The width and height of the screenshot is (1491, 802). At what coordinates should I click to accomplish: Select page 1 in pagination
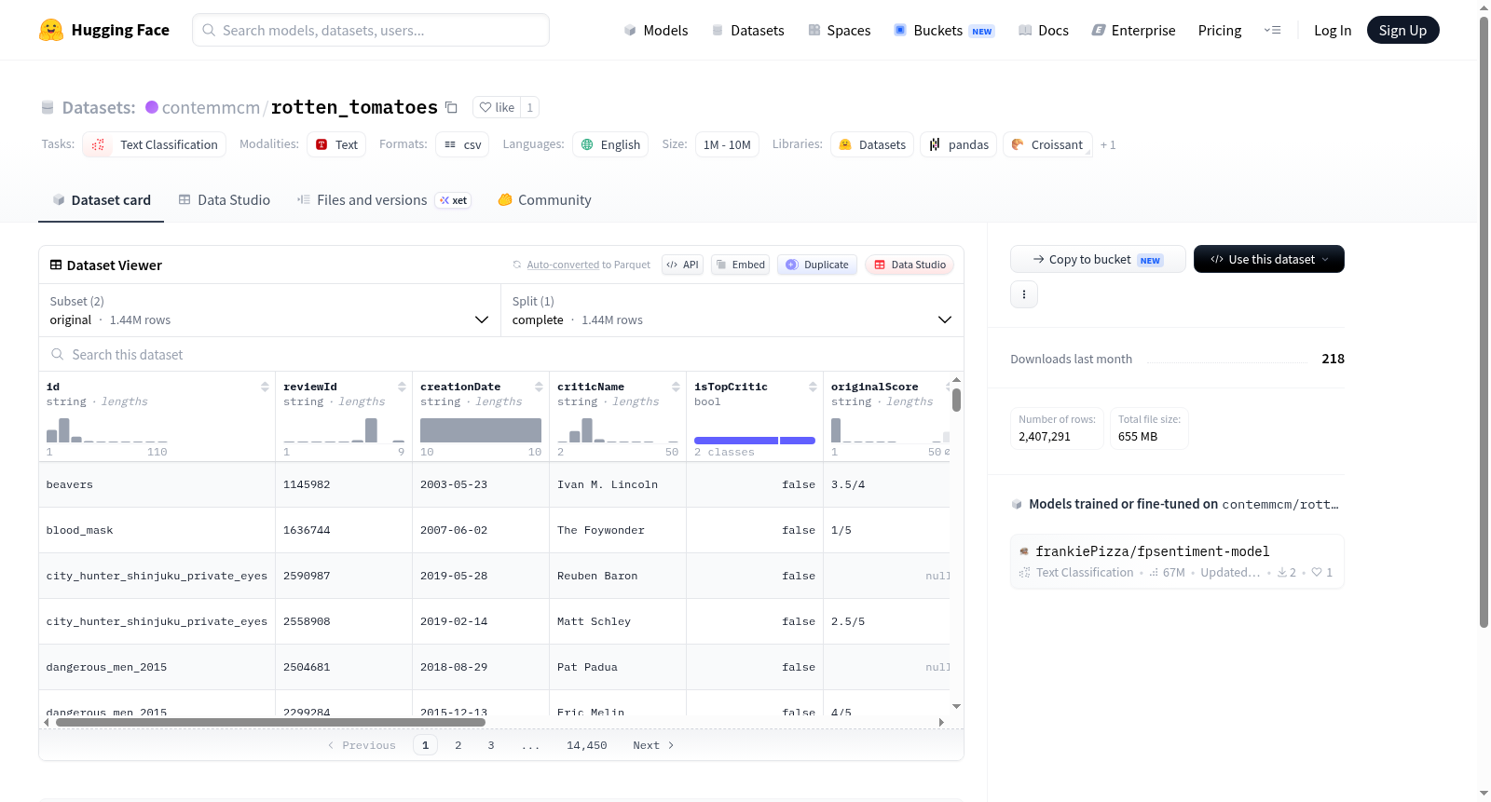click(x=425, y=745)
